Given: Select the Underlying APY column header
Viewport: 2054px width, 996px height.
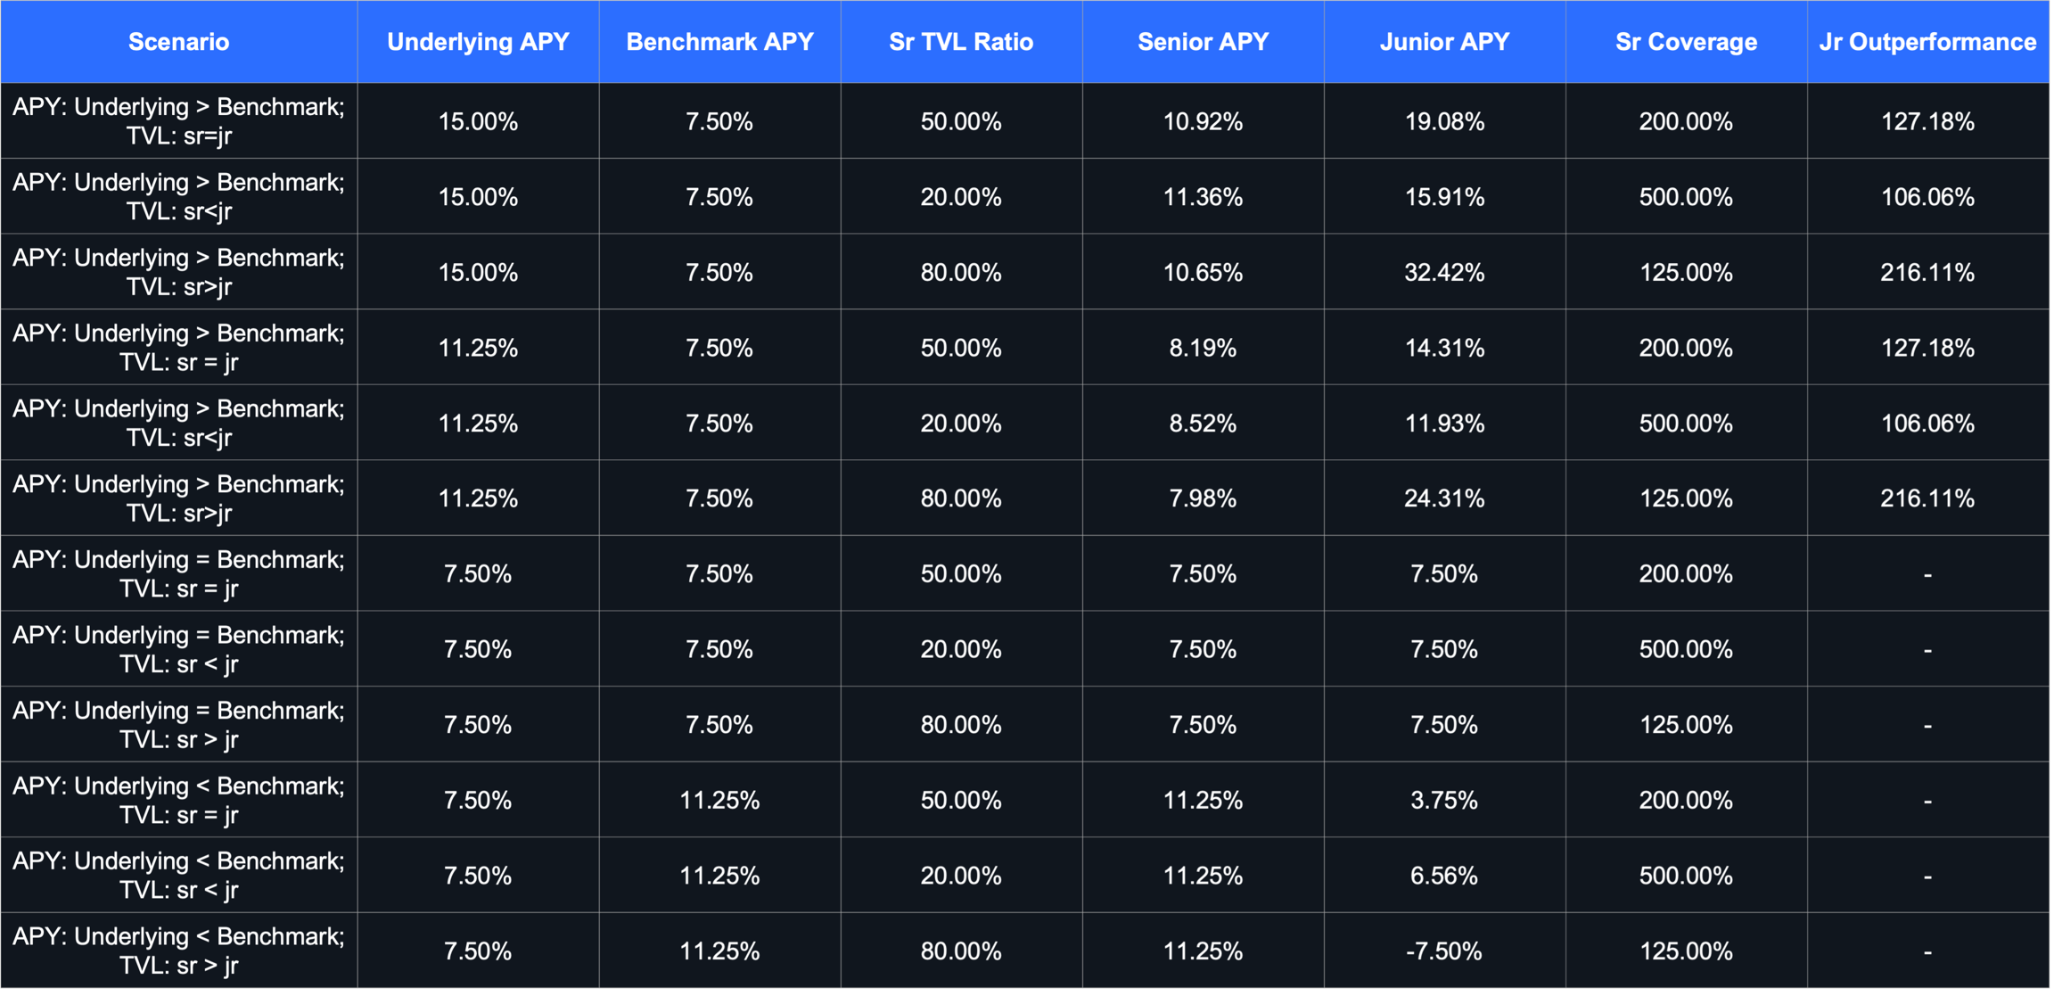Looking at the screenshot, I should (x=478, y=42).
